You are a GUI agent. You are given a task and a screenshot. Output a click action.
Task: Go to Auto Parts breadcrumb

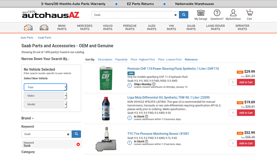tap(27, 37)
